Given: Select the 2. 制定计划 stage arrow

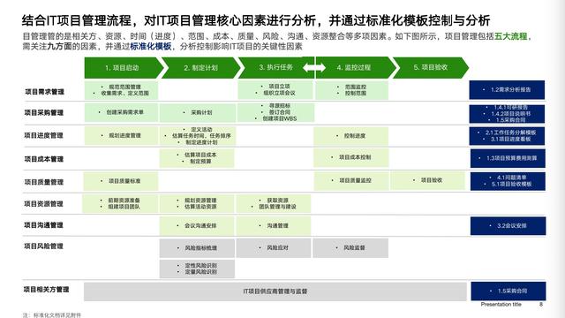Looking at the screenshot, I should point(200,67).
